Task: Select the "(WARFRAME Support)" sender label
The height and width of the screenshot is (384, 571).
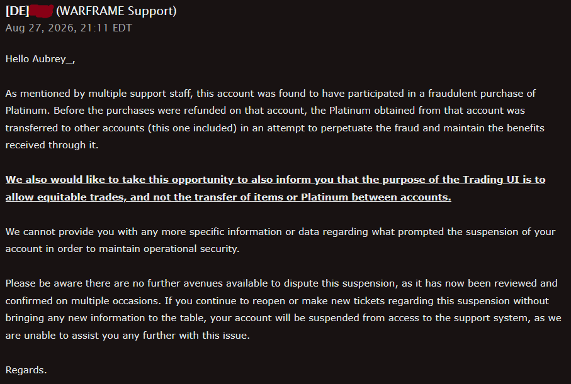Action: pyautogui.click(x=116, y=11)
